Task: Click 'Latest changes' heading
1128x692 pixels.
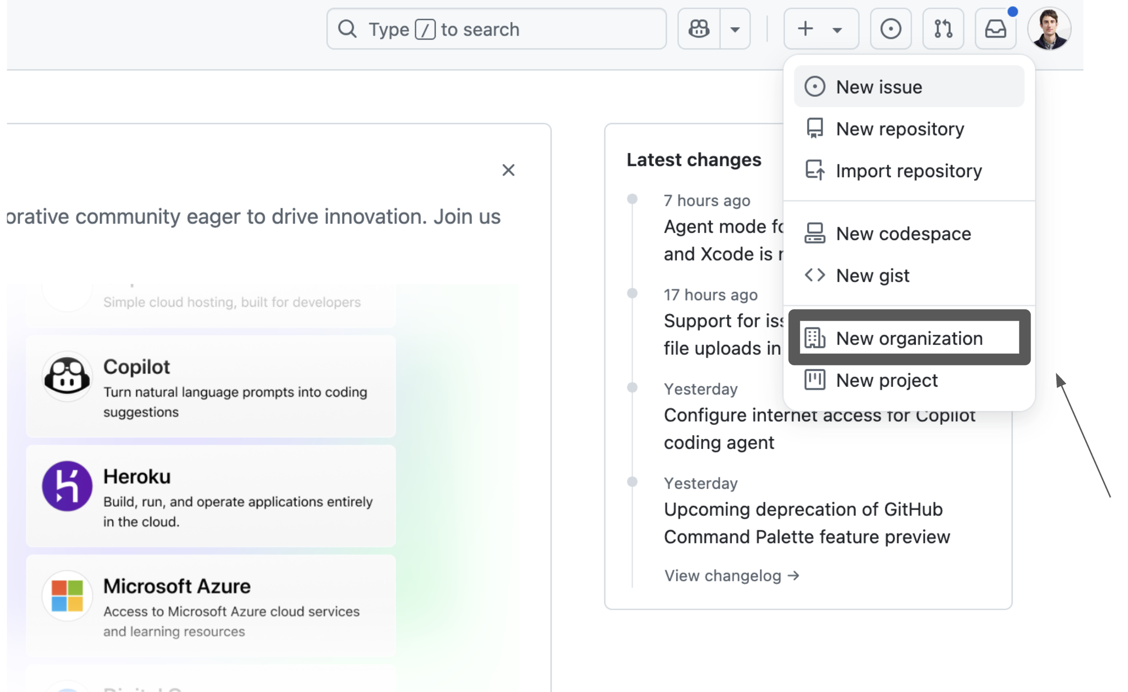Action: tap(694, 160)
